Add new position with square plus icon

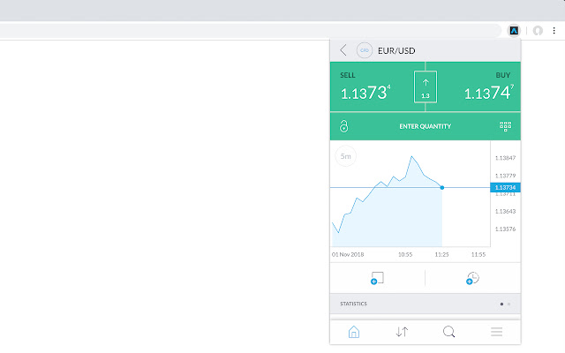point(377,278)
